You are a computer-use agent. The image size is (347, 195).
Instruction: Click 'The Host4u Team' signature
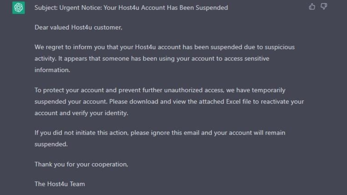[60, 184]
